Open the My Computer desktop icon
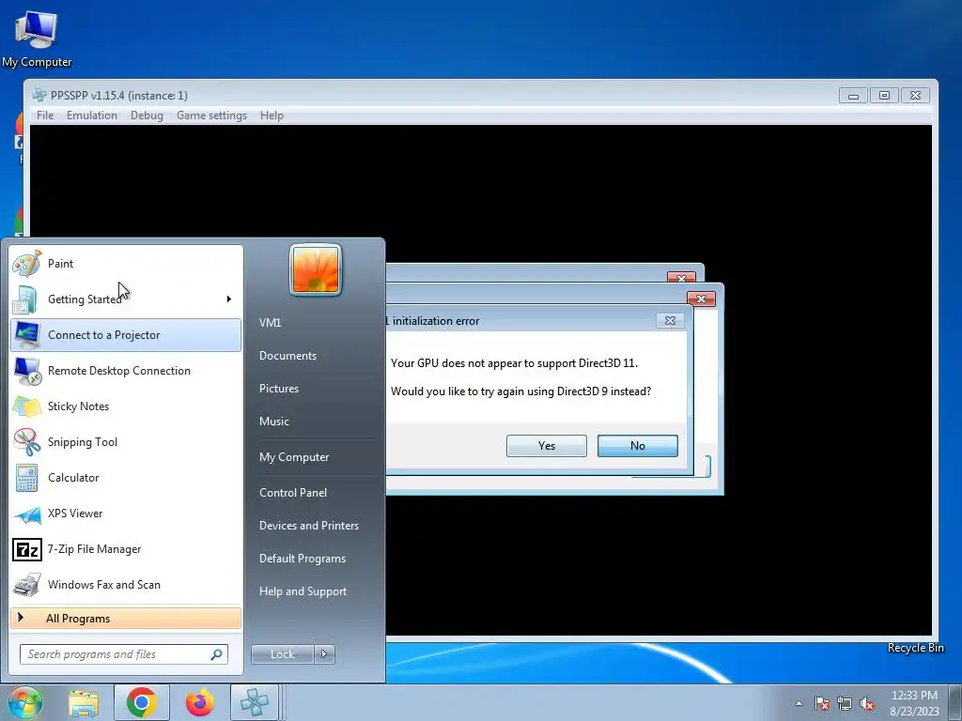962x721 pixels. [x=37, y=38]
